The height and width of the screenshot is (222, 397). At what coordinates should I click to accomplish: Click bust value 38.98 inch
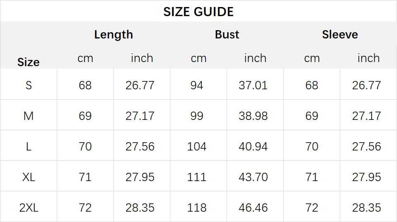[253, 116]
